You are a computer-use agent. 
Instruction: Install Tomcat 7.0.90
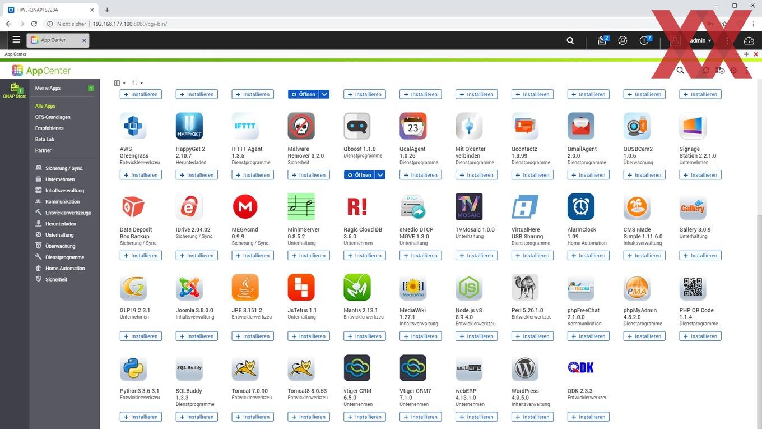pyautogui.click(x=253, y=417)
